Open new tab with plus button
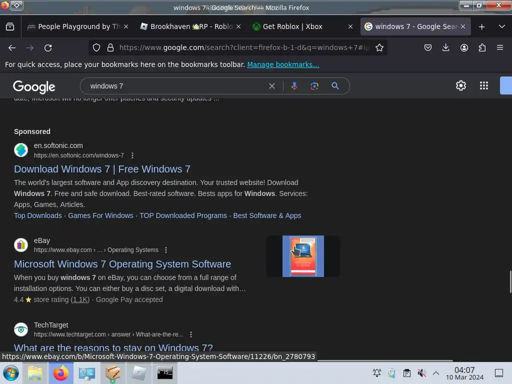The image size is (512, 384). 481,27
